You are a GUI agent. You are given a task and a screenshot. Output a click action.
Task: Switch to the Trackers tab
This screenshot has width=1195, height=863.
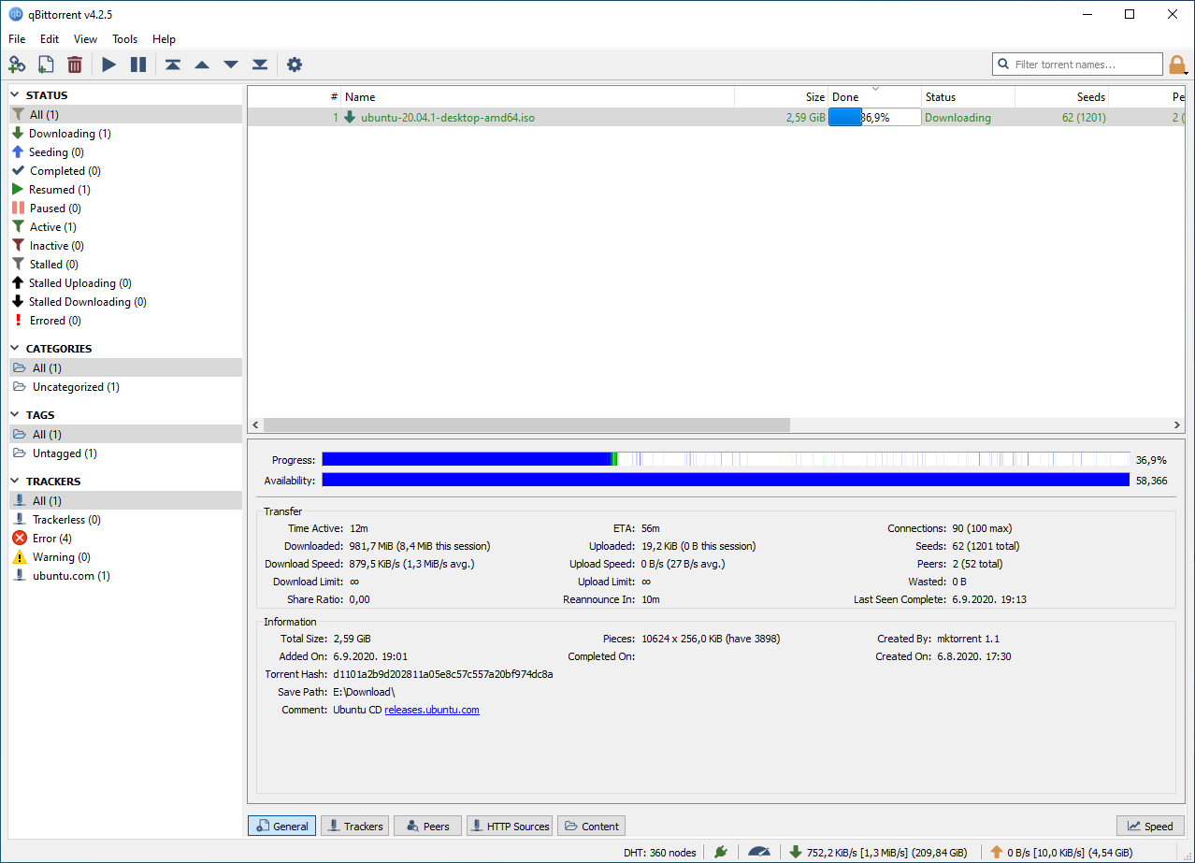pyautogui.click(x=354, y=826)
